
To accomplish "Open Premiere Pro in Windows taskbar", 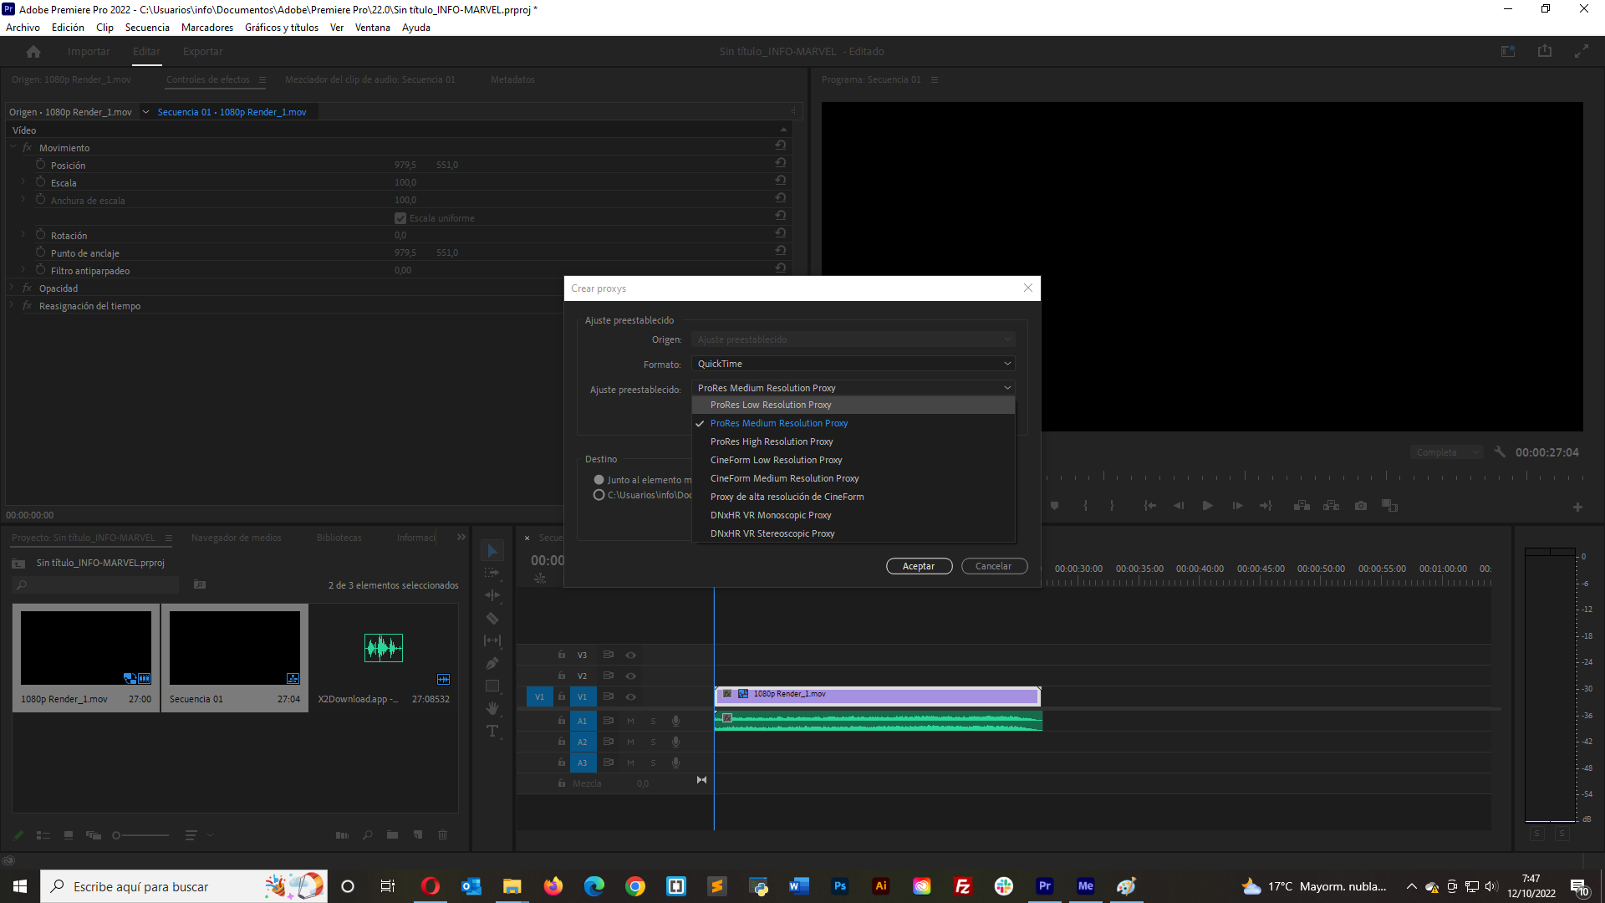I will [x=1044, y=886].
